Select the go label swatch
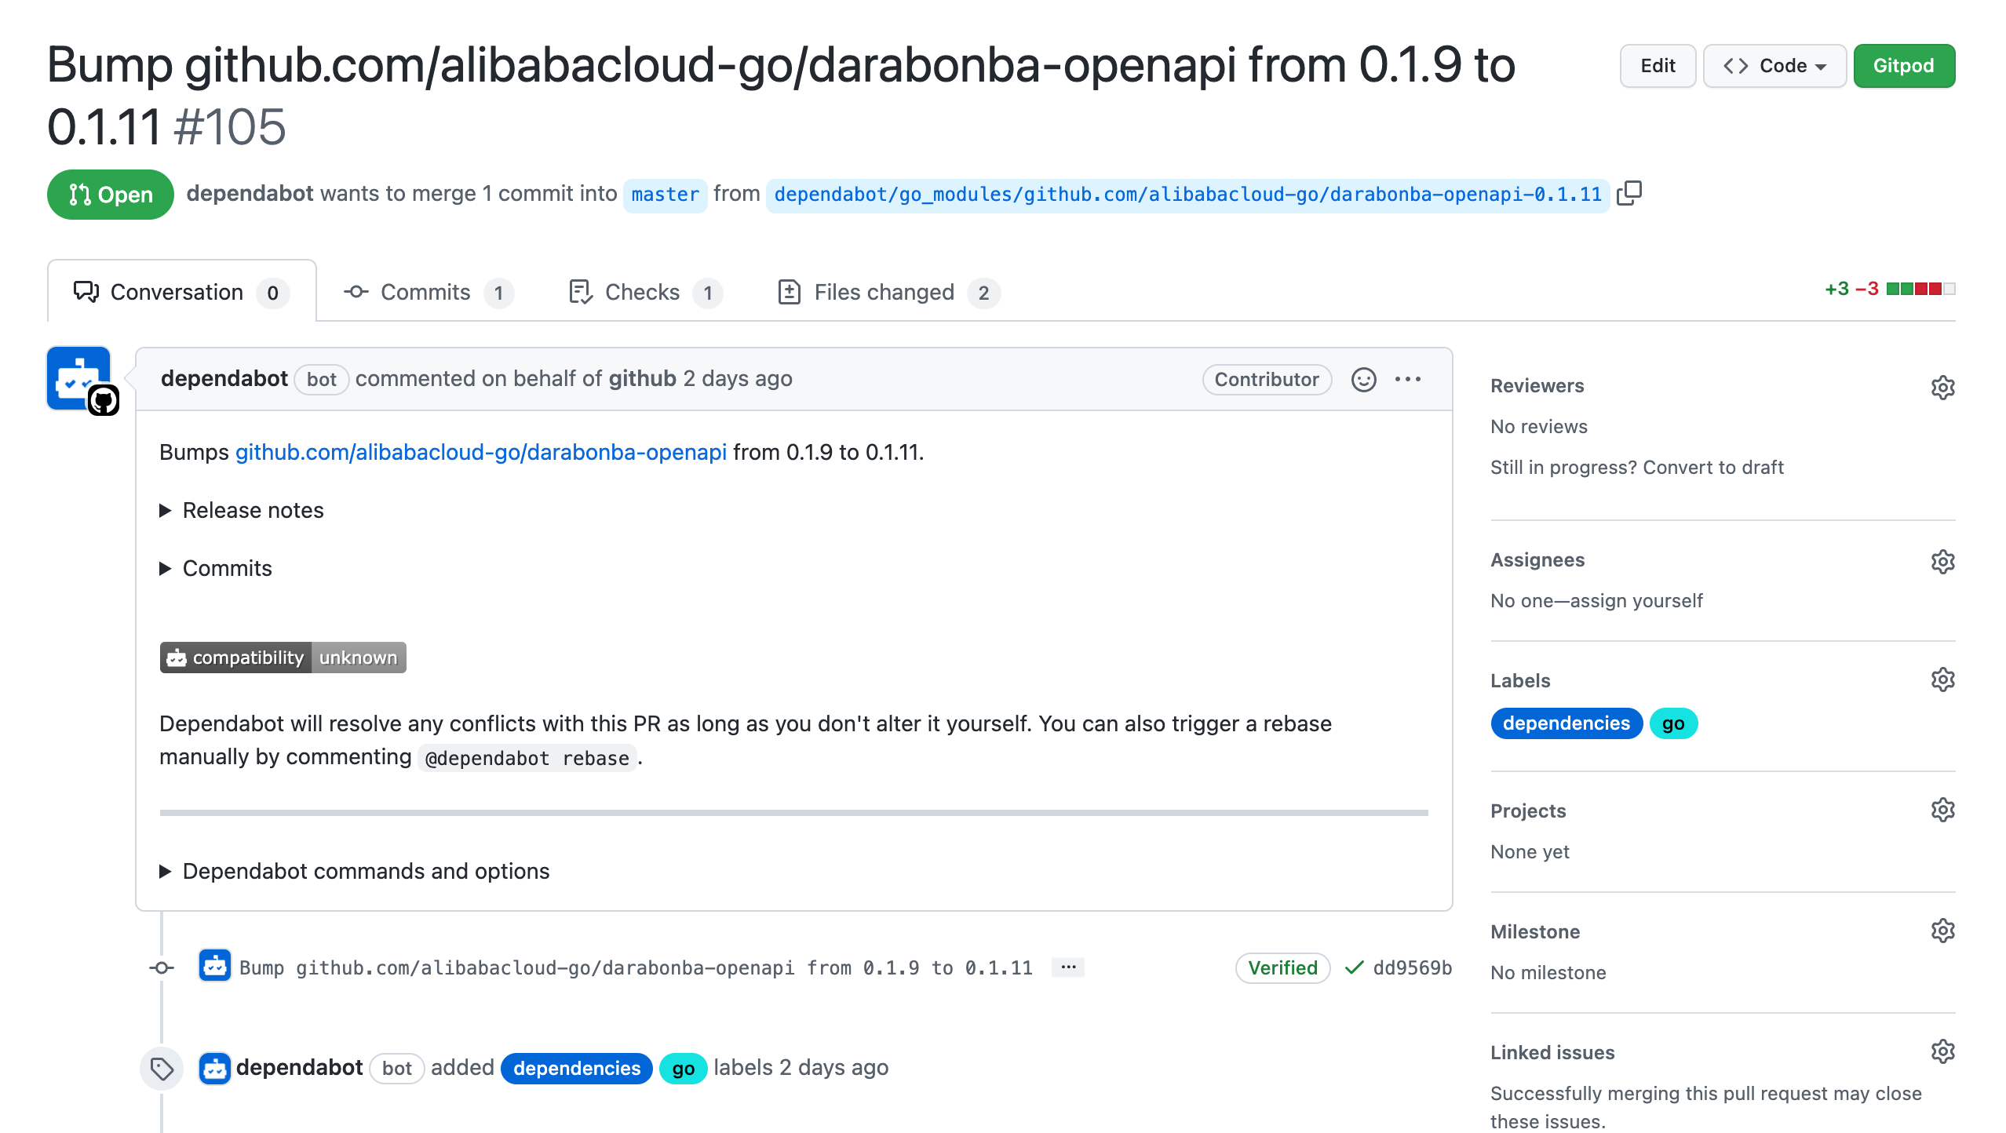The image size is (2006, 1133). coord(1673,723)
